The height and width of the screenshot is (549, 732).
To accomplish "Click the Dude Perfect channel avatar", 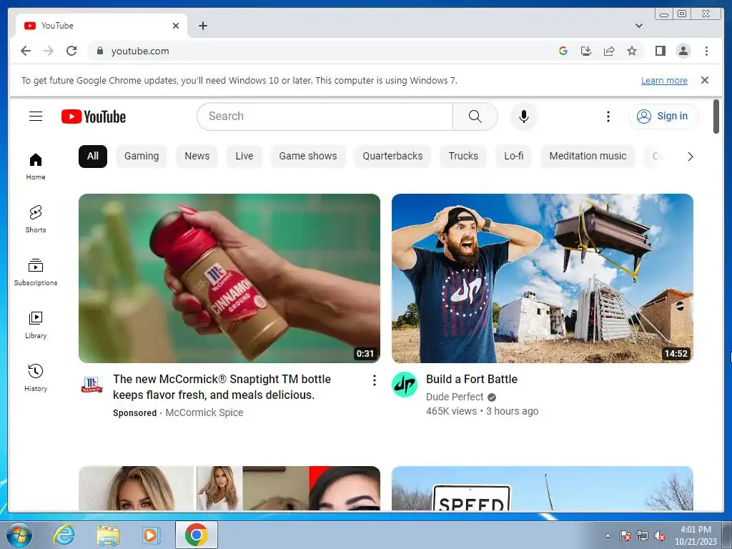I will pyautogui.click(x=405, y=385).
